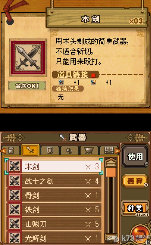Click the scrollbar up arrow
Viewport: 151px width, 245px height.
[x=111, y=162]
